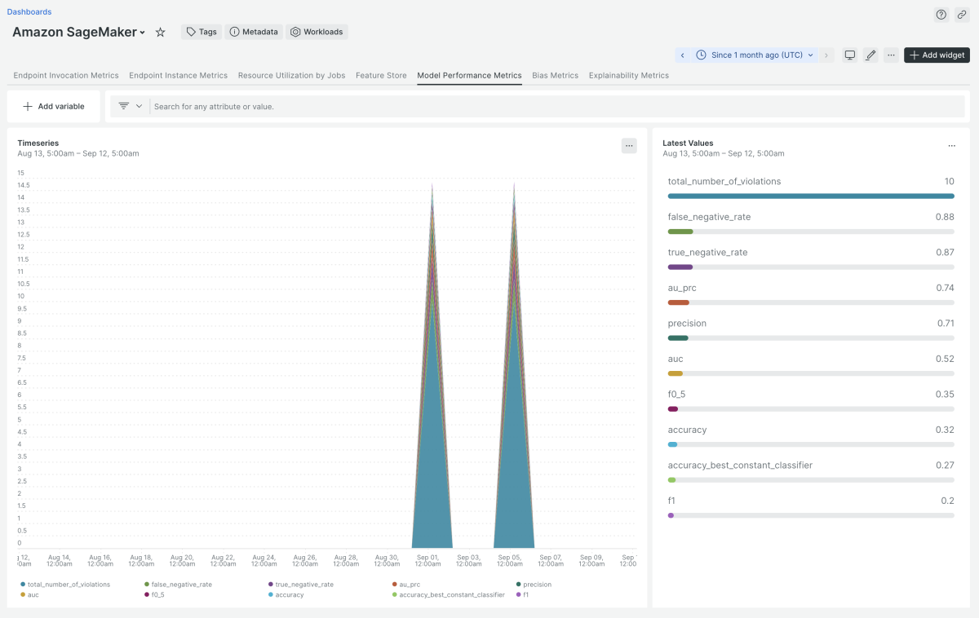Open the time picker Since 1 month ago
The width and height of the screenshot is (979, 618).
point(755,55)
